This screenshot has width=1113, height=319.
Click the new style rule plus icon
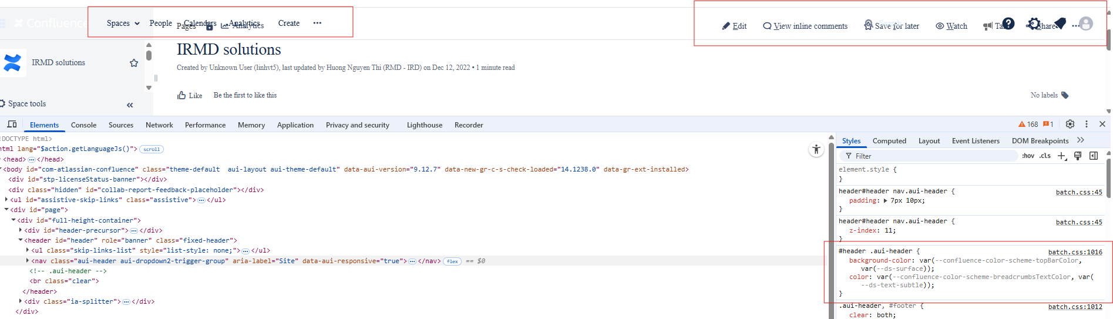[x=1062, y=156]
